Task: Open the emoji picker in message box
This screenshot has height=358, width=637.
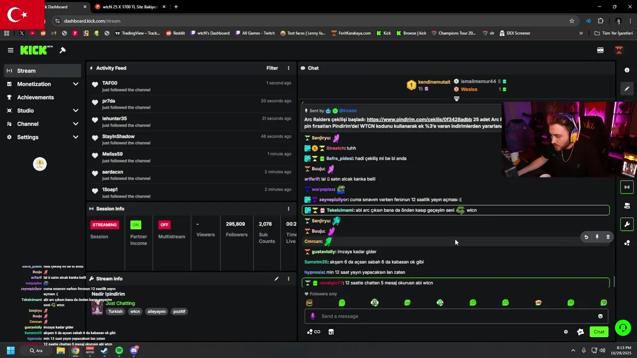Action: point(600,316)
